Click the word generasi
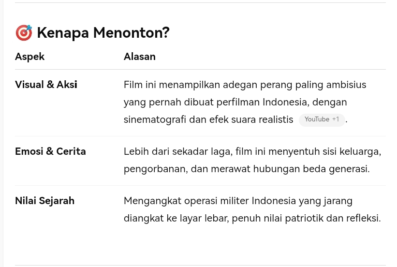The width and height of the screenshot is (397, 267). tap(349, 169)
